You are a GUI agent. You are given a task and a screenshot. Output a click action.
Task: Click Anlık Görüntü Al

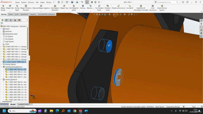click(x=153, y=8)
